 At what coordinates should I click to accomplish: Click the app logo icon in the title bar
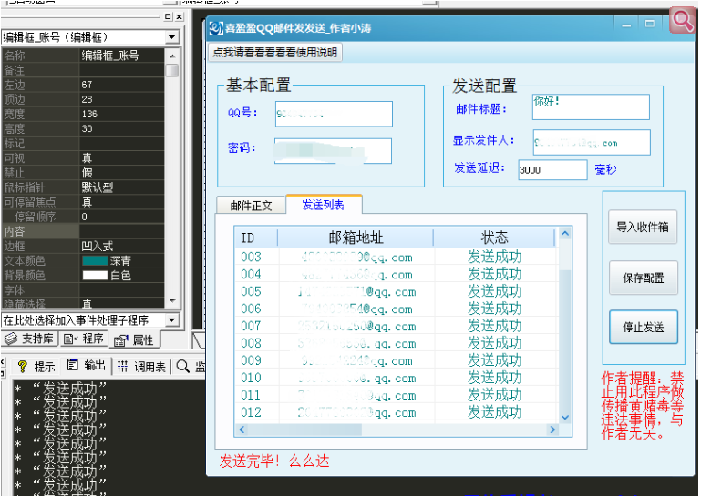click(216, 28)
